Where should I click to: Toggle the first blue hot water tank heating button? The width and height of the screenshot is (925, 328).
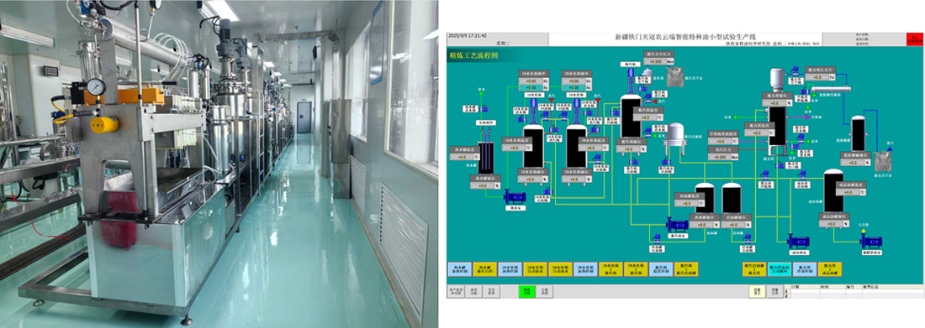[x=459, y=269]
